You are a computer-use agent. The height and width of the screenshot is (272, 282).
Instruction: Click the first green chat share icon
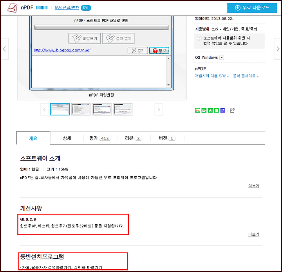pyautogui.click(x=198, y=110)
